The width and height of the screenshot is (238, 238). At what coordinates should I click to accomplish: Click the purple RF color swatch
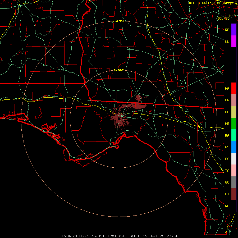234,30
